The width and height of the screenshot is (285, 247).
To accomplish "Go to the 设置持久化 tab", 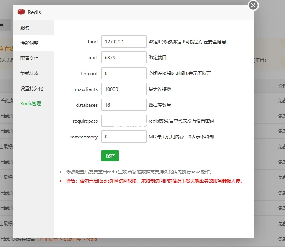I will (34, 88).
